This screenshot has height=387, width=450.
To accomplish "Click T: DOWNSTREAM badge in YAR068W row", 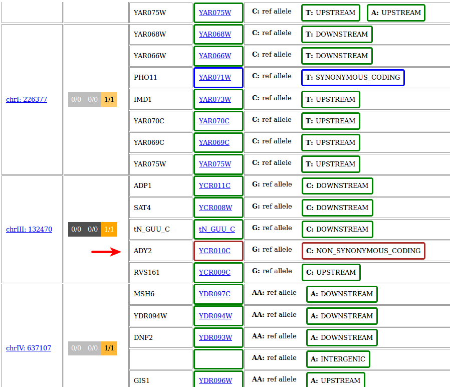I will 337,34.
